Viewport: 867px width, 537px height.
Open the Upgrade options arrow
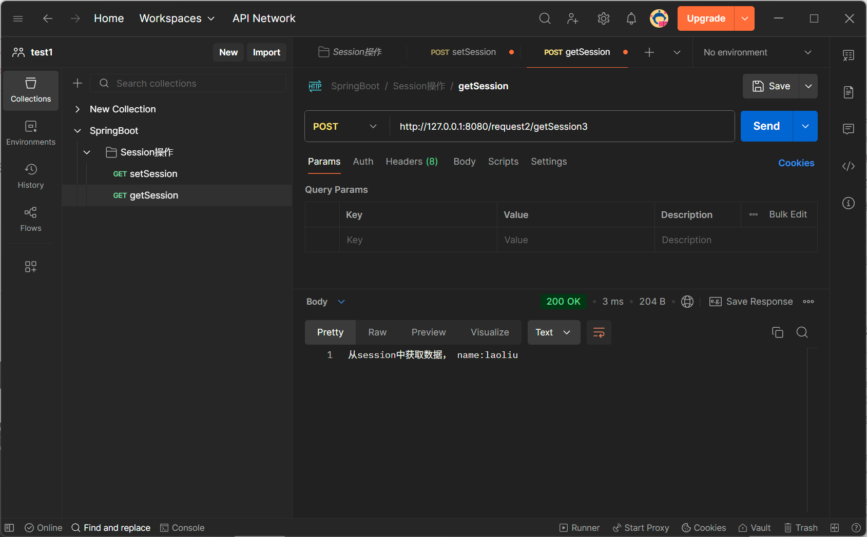coord(745,18)
